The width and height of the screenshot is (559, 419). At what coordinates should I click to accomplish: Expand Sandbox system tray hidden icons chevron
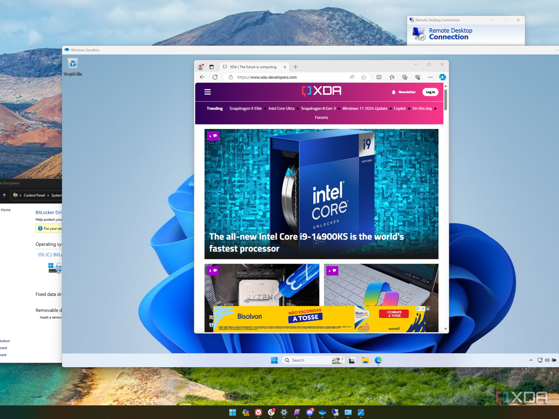point(531,360)
